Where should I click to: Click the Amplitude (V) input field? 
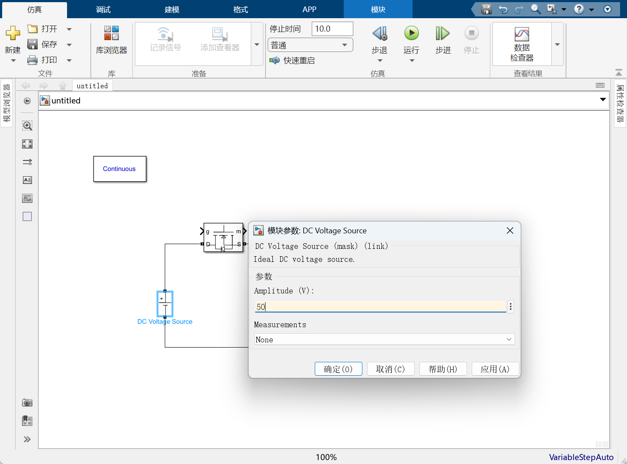(381, 306)
